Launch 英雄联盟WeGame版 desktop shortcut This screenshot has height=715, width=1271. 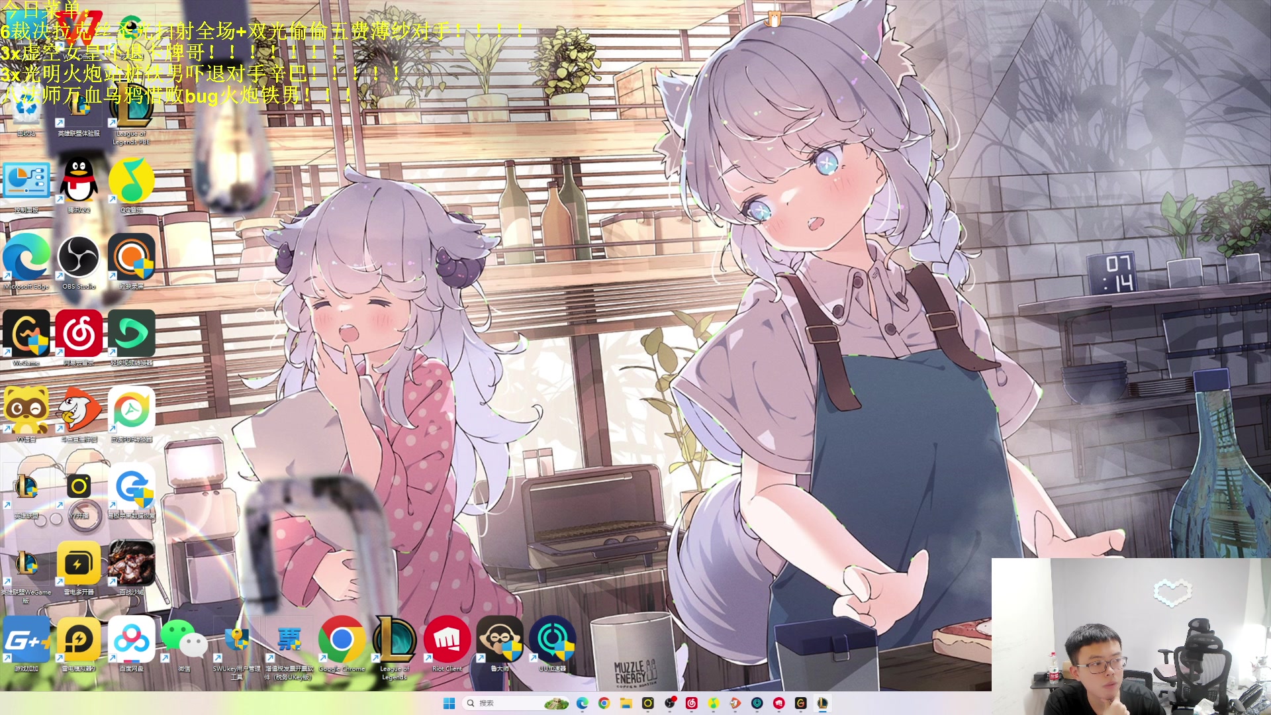(26, 571)
